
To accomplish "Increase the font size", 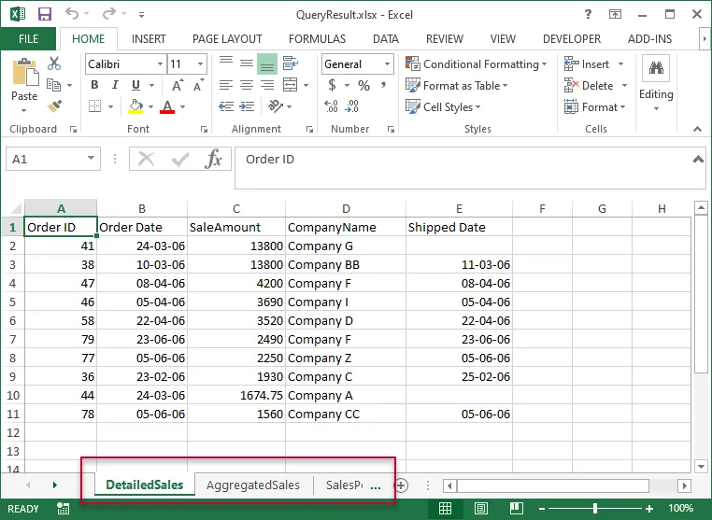I will click(x=178, y=85).
